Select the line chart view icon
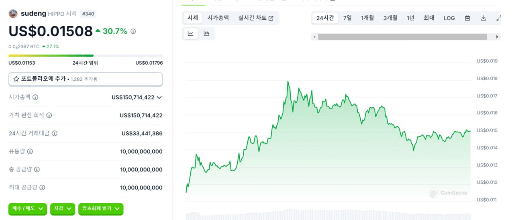 (190, 34)
